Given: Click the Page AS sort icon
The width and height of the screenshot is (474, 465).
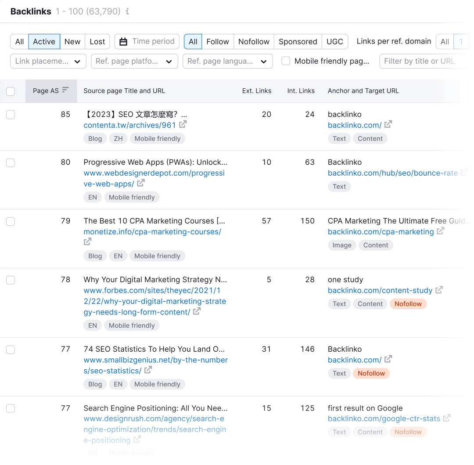Looking at the screenshot, I should [x=65, y=90].
